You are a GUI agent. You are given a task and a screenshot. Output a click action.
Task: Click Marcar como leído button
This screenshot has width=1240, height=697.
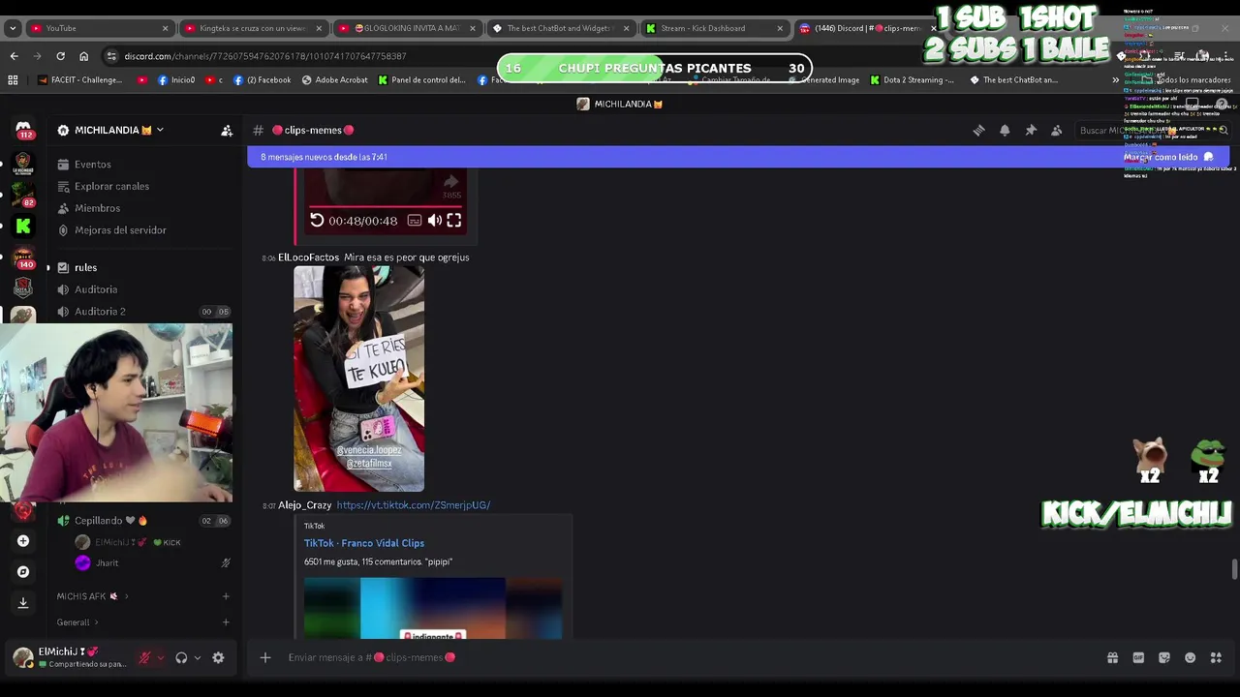coord(1168,157)
